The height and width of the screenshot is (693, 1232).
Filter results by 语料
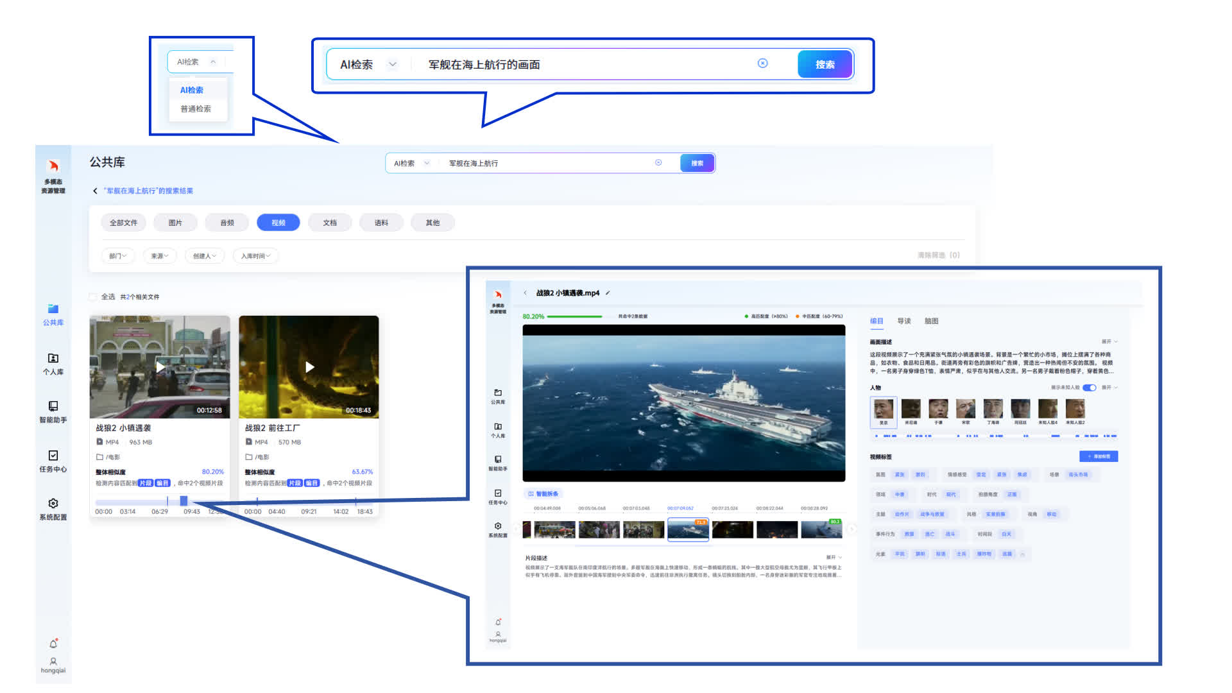point(381,223)
